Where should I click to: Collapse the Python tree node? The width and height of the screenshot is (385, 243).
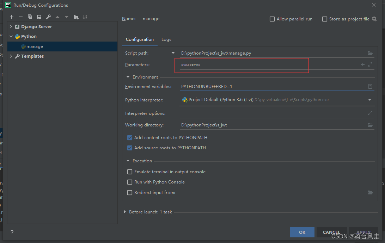pos(11,36)
